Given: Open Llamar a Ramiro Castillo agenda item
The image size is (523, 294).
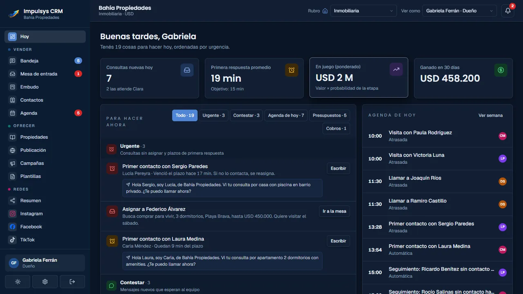Looking at the screenshot, I should pos(437,204).
